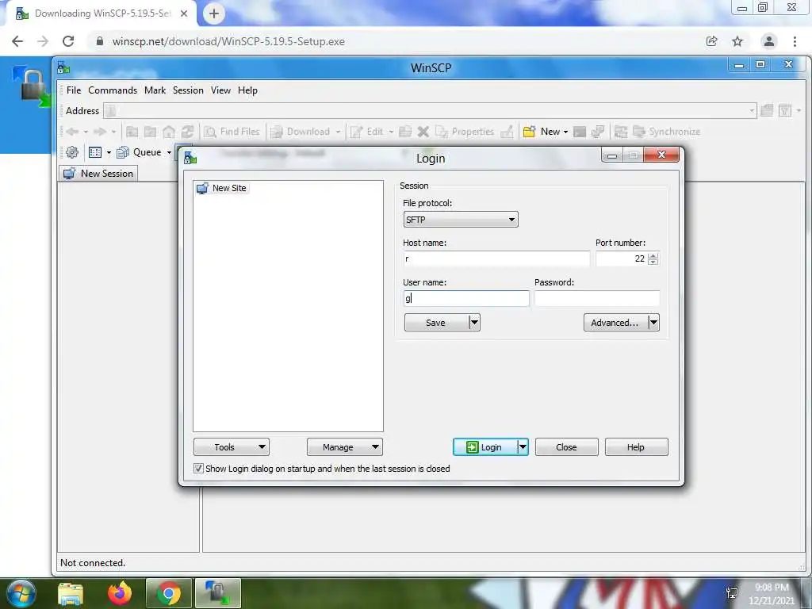Click the green Login button

point(485,447)
